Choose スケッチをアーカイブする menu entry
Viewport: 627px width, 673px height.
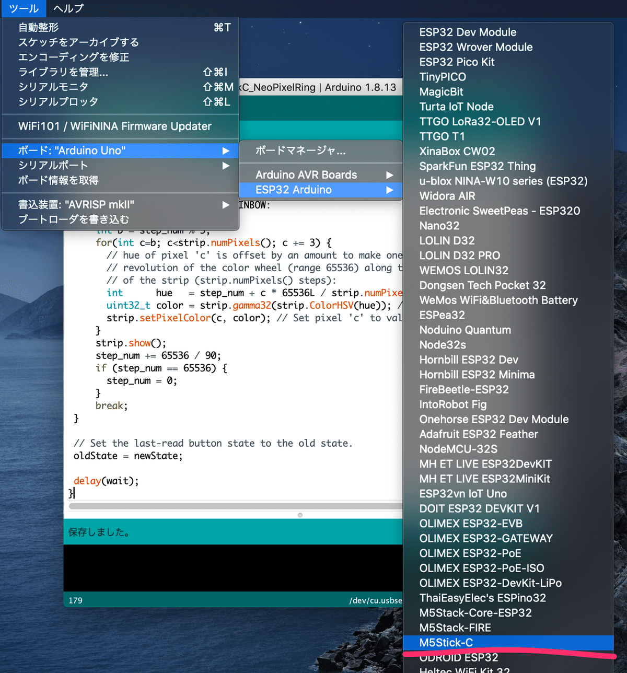click(x=120, y=42)
